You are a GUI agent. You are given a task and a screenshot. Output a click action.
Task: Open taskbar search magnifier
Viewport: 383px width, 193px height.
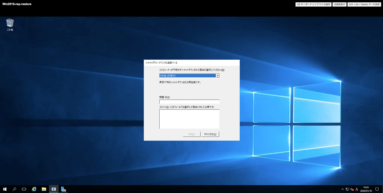pos(14,189)
